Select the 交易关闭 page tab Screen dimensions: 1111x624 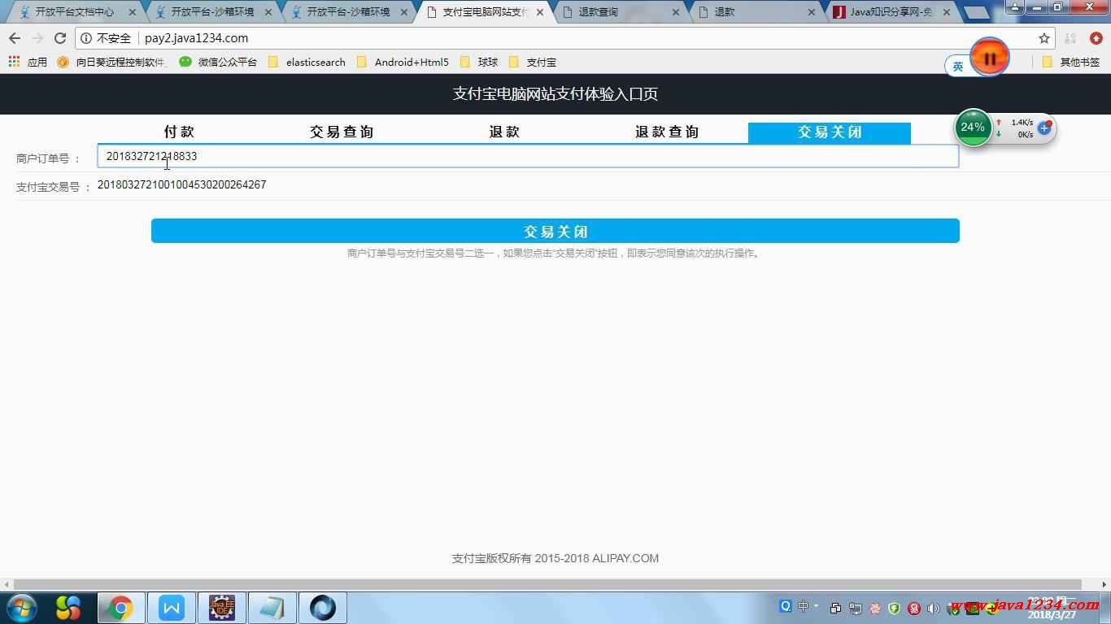point(830,132)
